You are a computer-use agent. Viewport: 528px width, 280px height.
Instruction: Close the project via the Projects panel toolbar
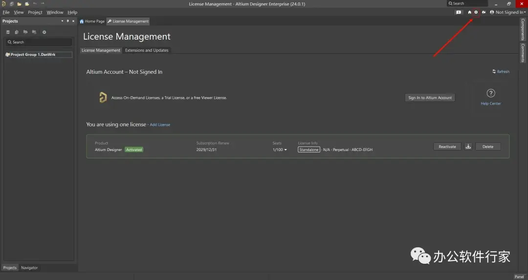coord(34,32)
